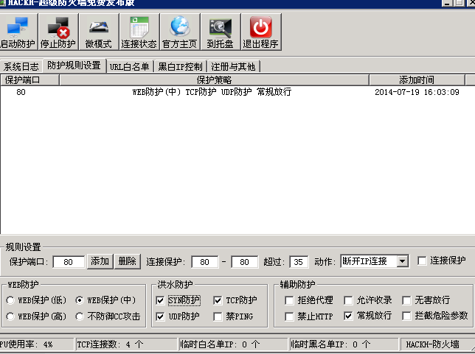
Task: Toggle the SYN防护 checkbox
Action: (160, 300)
